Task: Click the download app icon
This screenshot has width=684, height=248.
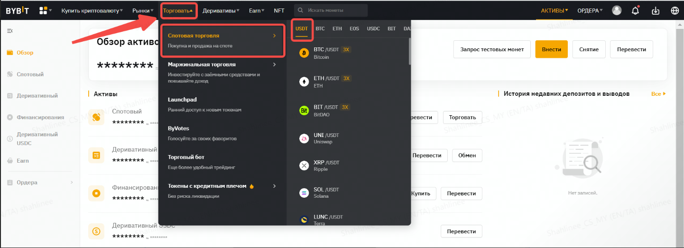Action: click(x=656, y=10)
